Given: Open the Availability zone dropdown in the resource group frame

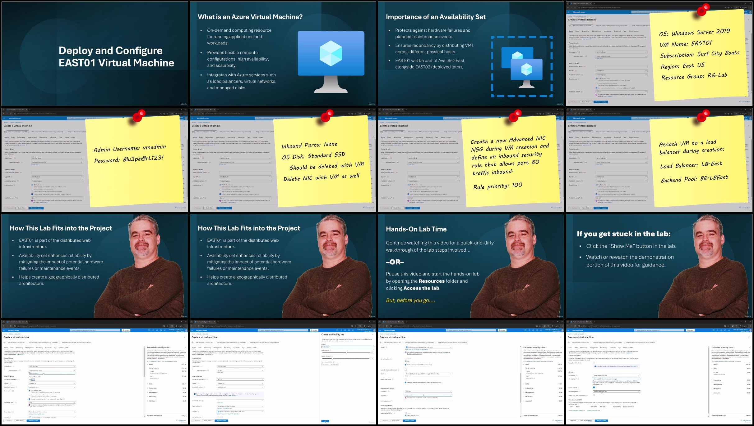Looking at the screenshot, I should point(52,402).
